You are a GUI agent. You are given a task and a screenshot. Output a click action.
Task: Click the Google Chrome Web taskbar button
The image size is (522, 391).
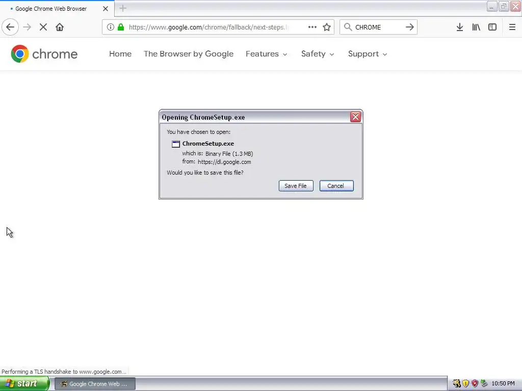95,384
